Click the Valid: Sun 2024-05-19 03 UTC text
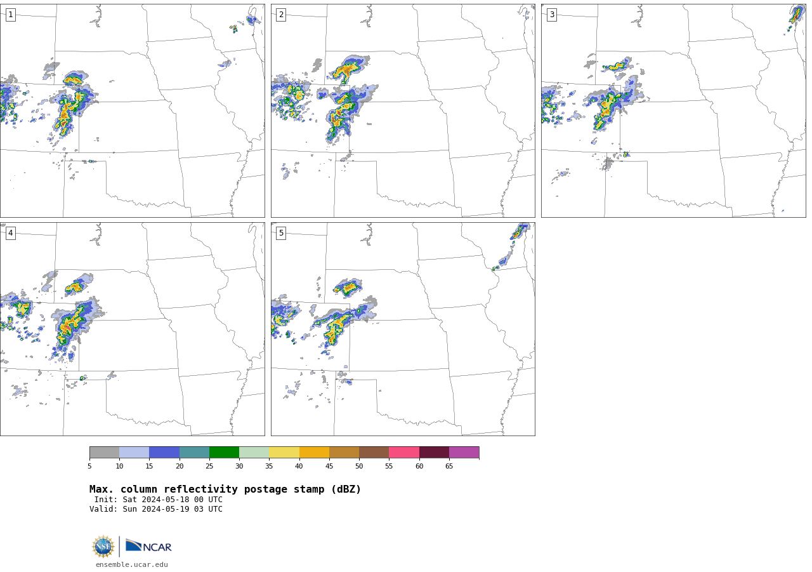This screenshot has height=572, width=812. [156, 509]
